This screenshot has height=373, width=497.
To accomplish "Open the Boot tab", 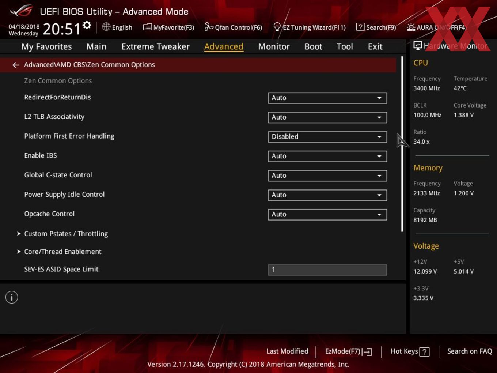I will click(313, 46).
